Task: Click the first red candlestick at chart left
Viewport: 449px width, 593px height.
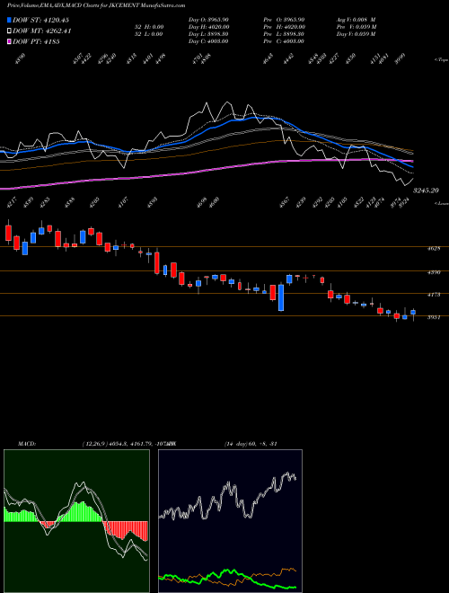Action: point(8,233)
